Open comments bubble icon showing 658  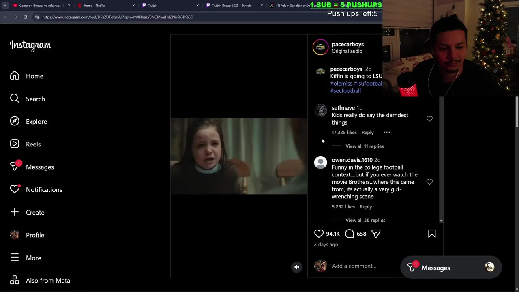[350, 234]
